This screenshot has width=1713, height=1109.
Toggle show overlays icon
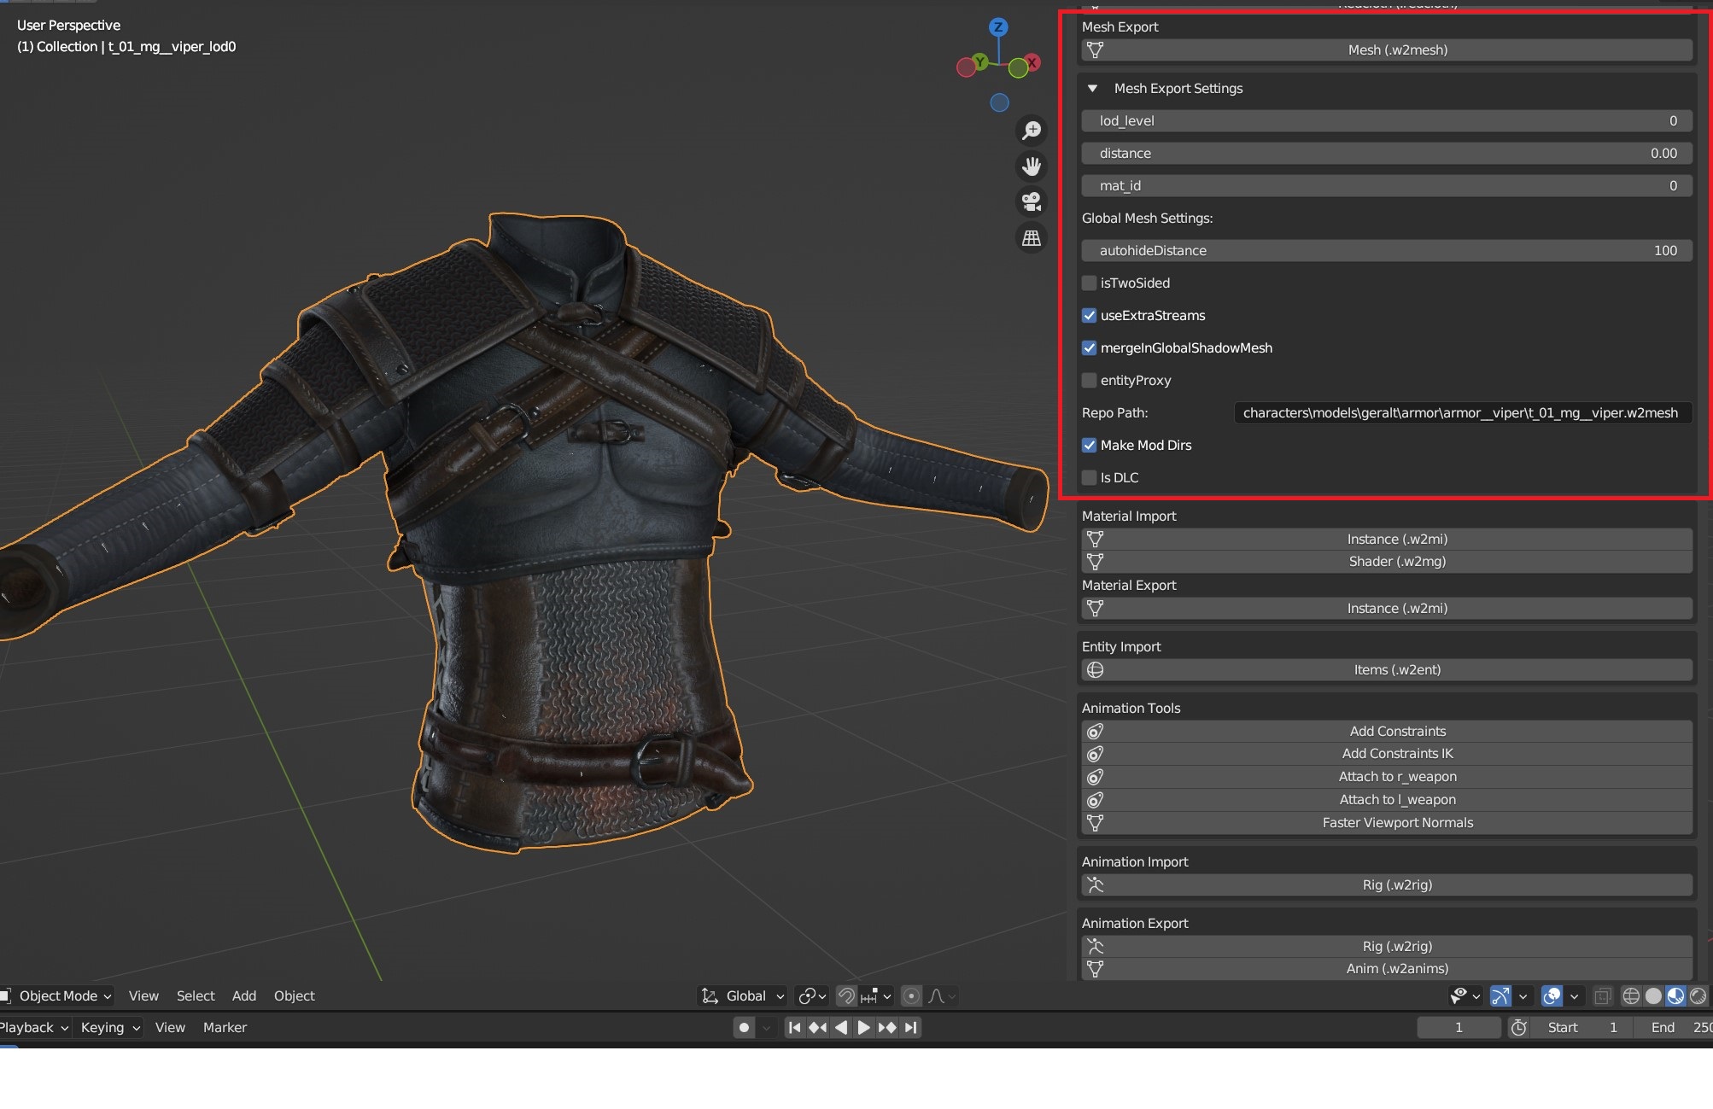[x=1552, y=996]
